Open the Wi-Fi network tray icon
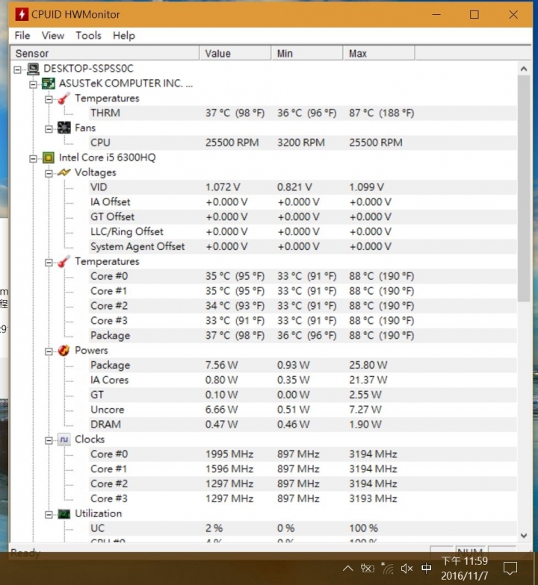 coord(387,568)
